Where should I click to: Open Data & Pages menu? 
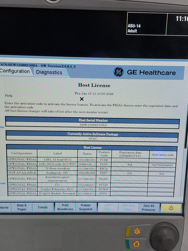point(21,207)
